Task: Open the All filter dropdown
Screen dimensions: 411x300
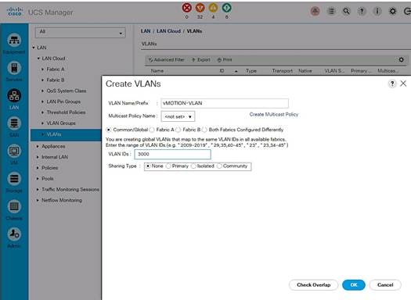Action: click(80, 33)
